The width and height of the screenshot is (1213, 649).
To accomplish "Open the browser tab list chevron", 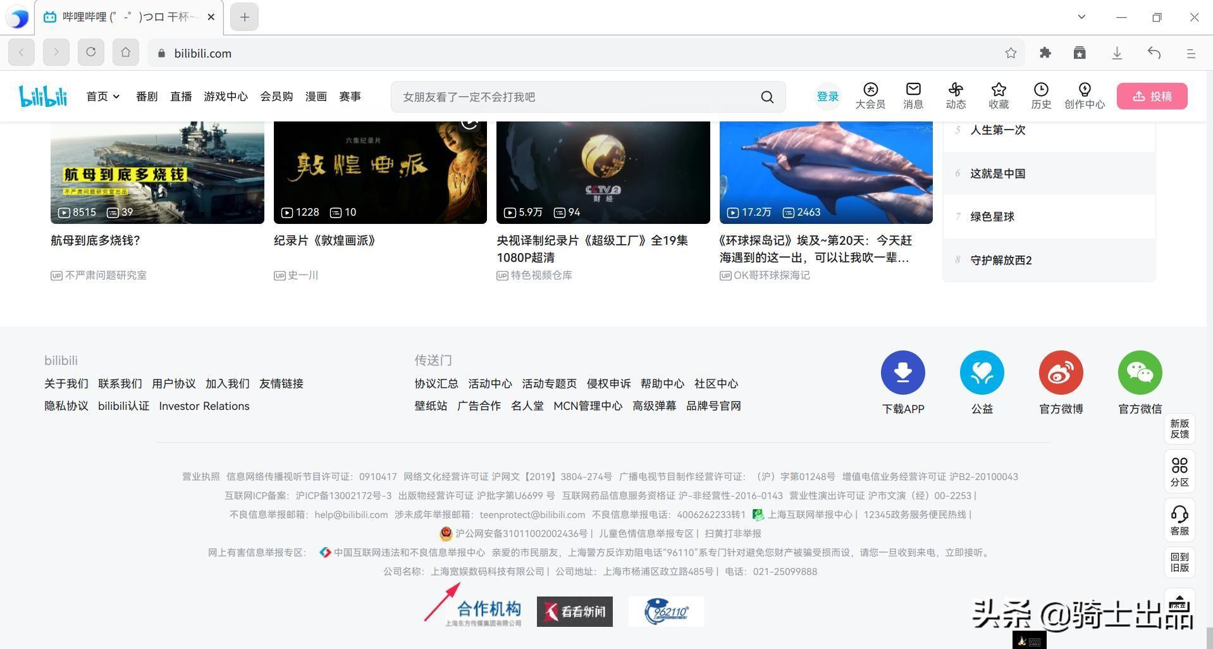I will tap(1081, 17).
